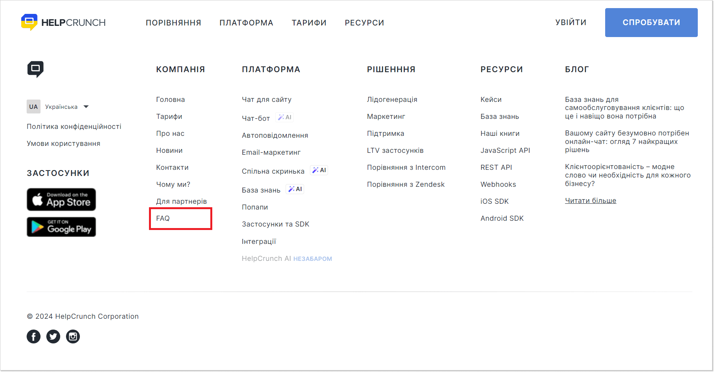Viewport: 714px width, 372px height.
Task: Open the ПЛАТФОРМА header menu
Action: (x=246, y=23)
